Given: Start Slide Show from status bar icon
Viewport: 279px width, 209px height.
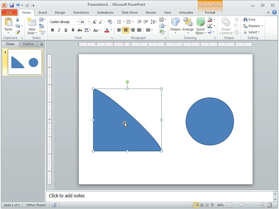Looking at the screenshot, I should tap(212, 205).
